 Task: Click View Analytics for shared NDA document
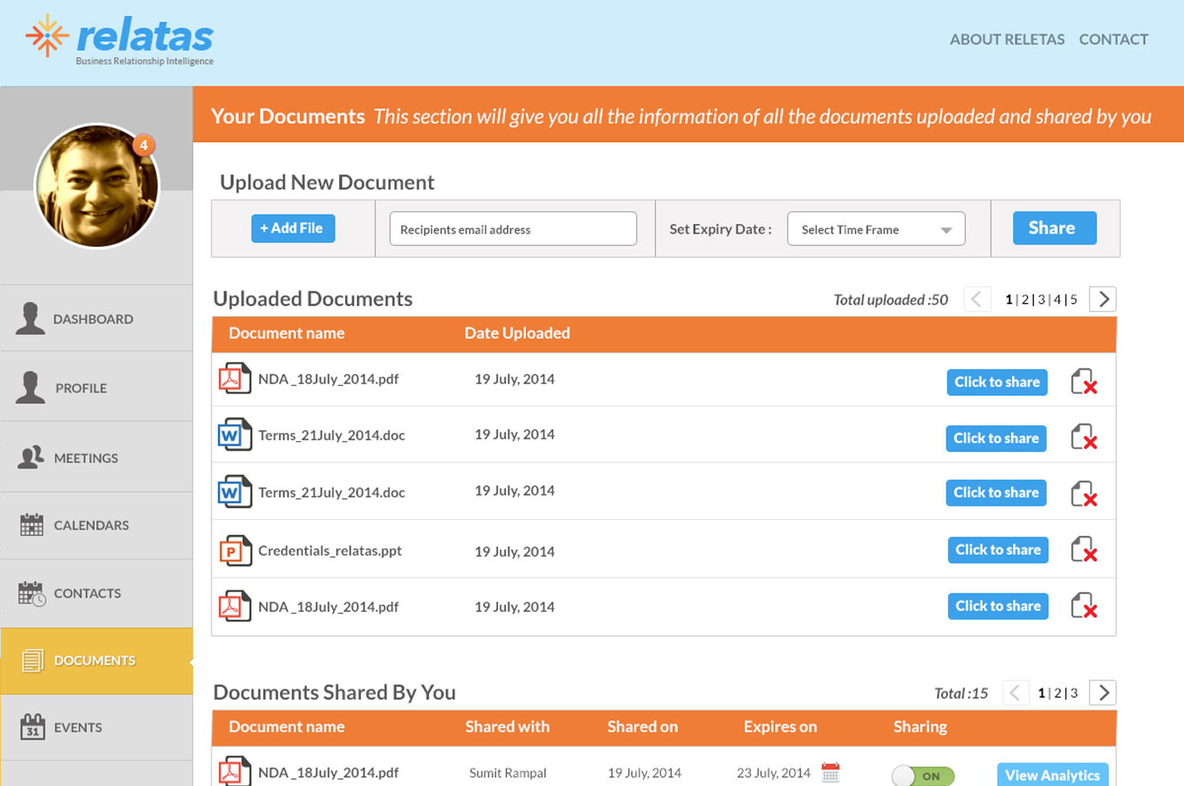[1052, 775]
